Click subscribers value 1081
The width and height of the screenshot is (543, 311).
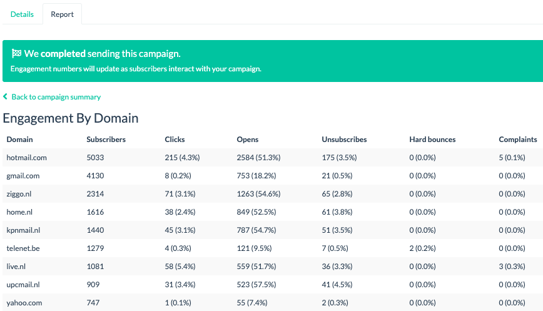pyautogui.click(x=95, y=267)
